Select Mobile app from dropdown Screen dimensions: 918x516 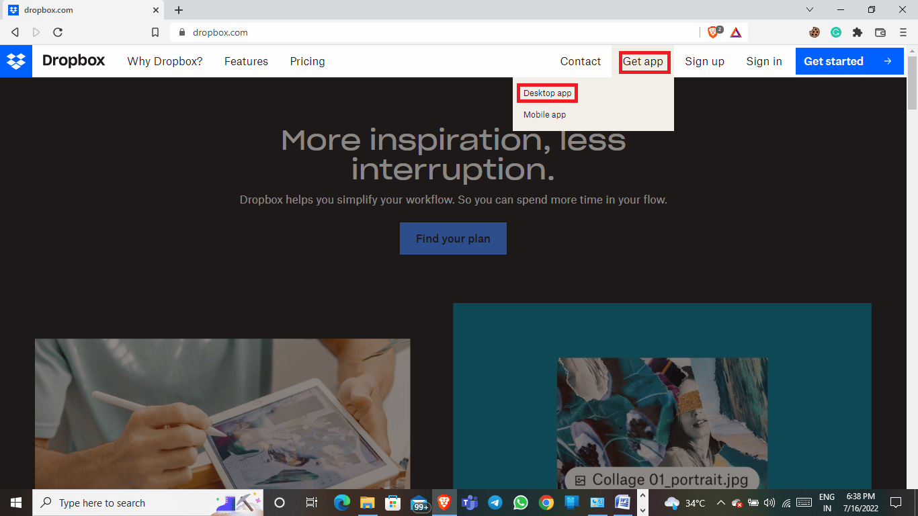coord(545,115)
